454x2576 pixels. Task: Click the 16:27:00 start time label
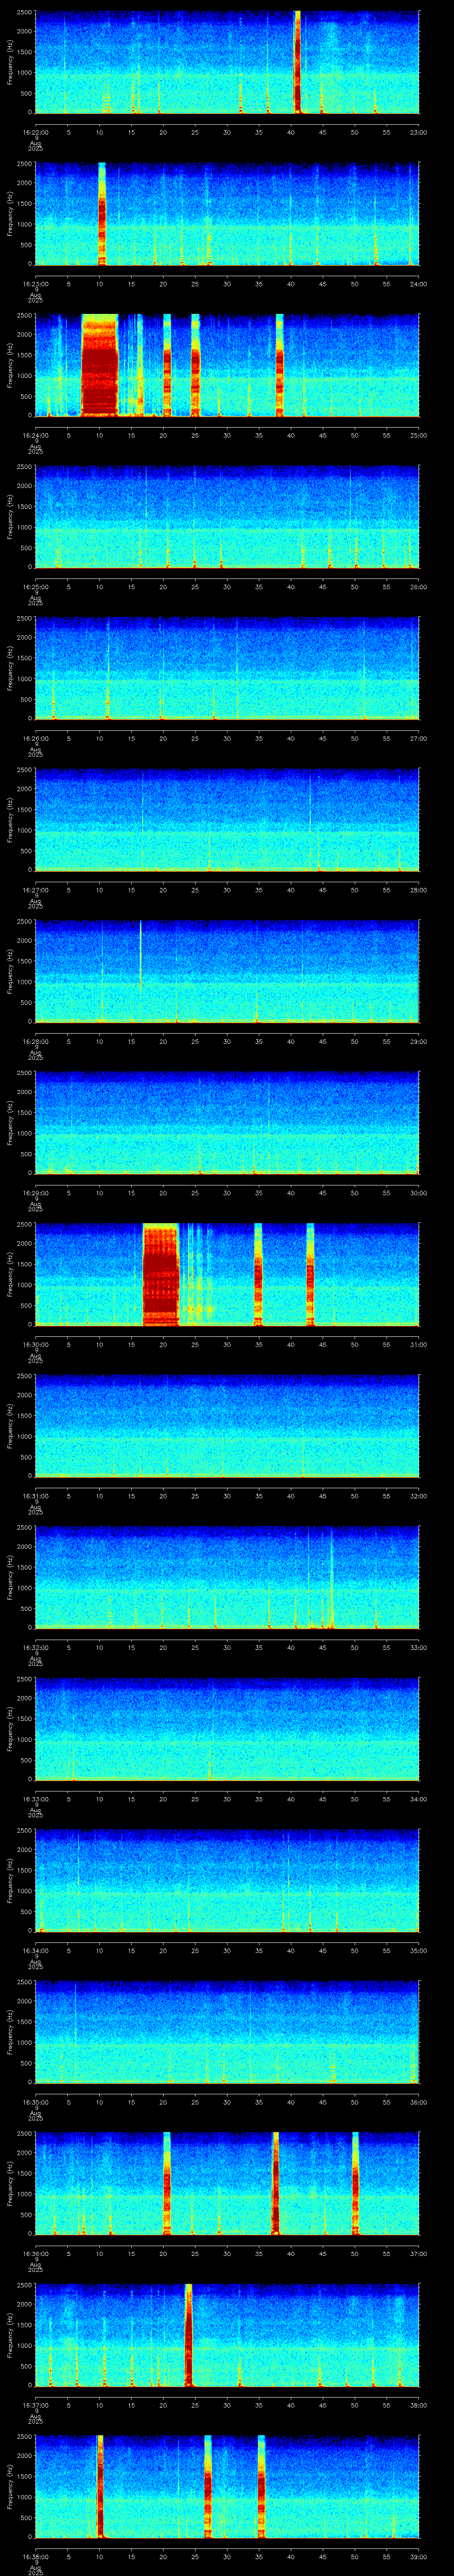tap(35, 890)
